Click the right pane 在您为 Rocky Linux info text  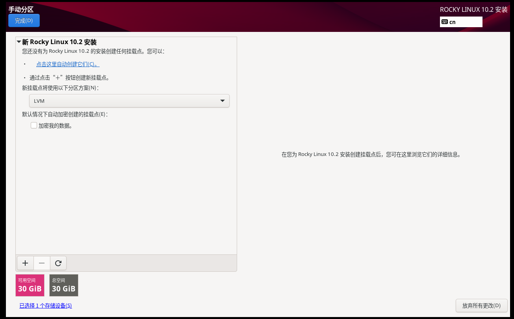[371, 154]
